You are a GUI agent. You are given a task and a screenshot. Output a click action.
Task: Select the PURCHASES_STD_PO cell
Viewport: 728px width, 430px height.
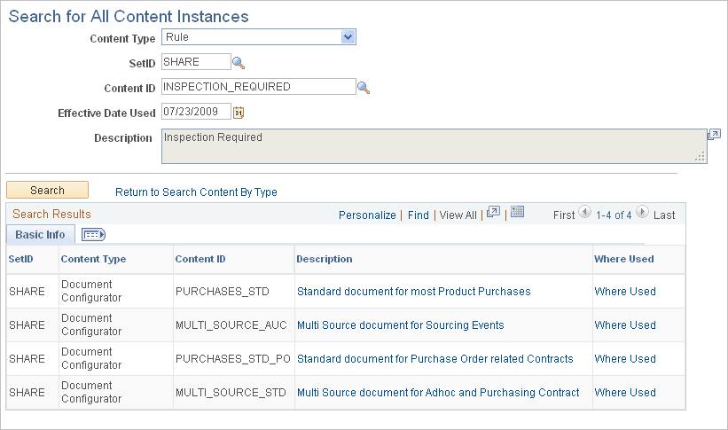click(232, 359)
